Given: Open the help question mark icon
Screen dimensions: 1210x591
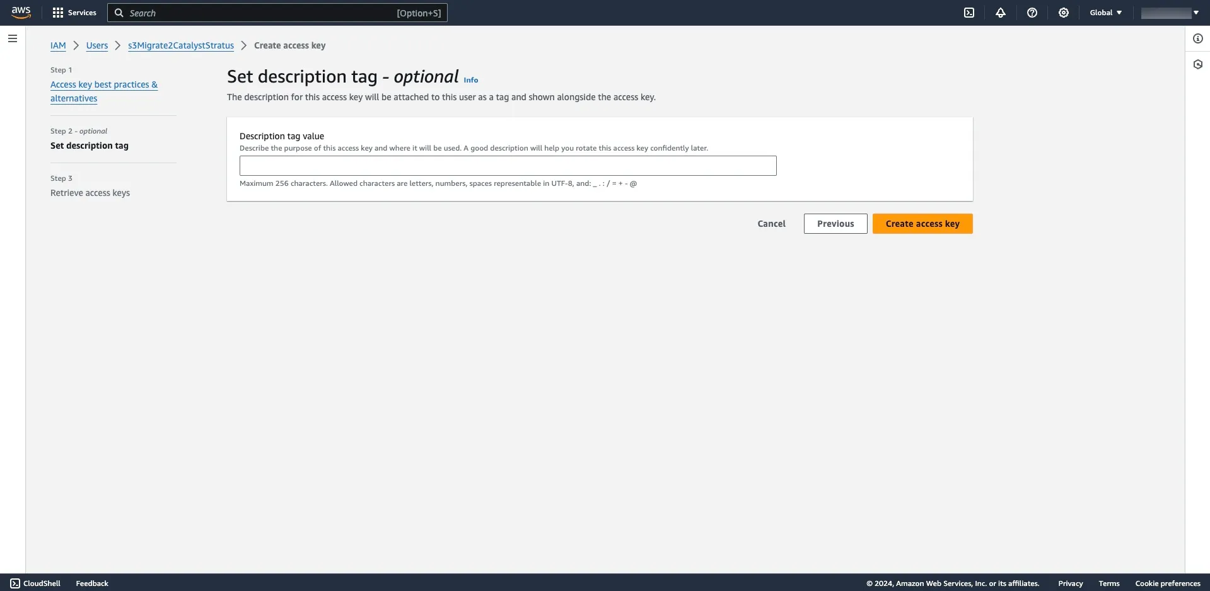Looking at the screenshot, I should pyautogui.click(x=1032, y=13).
